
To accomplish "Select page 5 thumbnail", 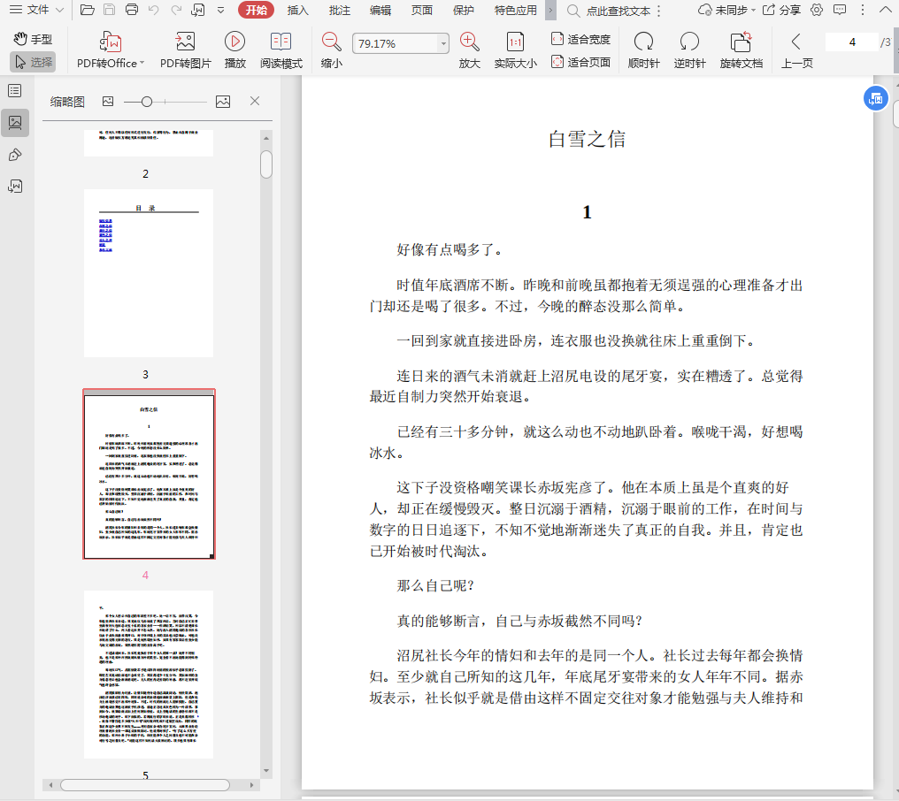I will click(x=149, y=675).
